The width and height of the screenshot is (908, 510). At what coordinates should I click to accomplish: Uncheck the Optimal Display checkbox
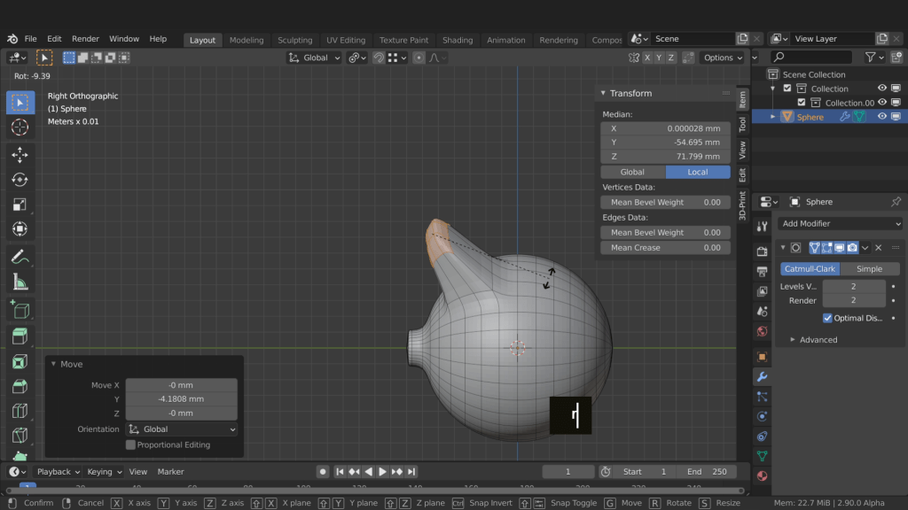[827, 318]
